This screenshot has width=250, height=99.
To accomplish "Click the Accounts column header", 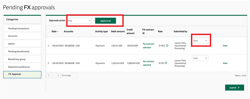I will pyautogui.click(x=68, y=32).
